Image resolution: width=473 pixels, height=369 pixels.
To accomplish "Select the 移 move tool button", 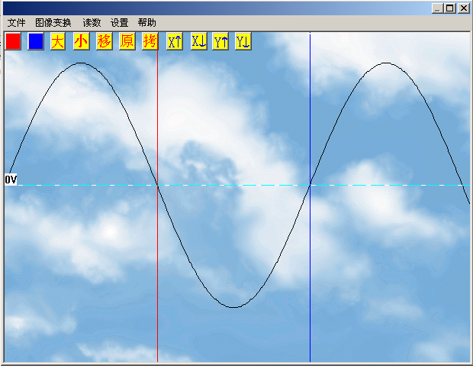I will pyautogui.click(x=105, y=41).
